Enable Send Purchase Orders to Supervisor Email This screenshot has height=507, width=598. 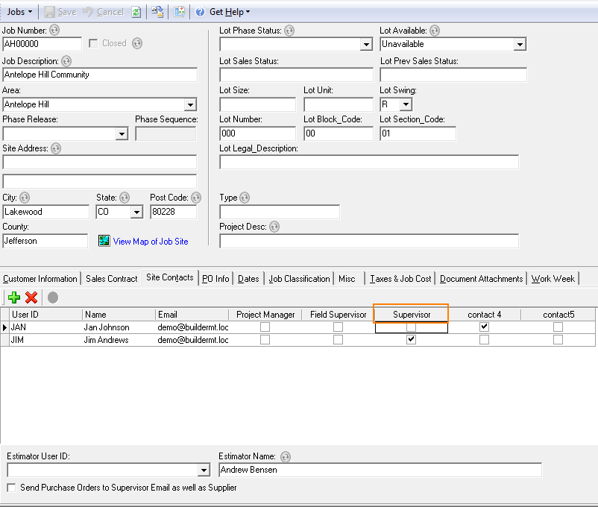[x=11, y=488]
